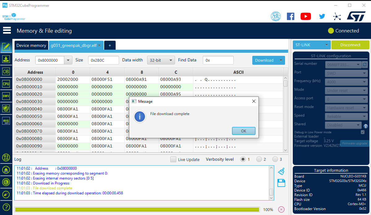Image resolution: width=371 pixels, height=215 pixels.
Task: Toggle Debug in Low Power mode checkbox
Action: click(x=363, y=132)
